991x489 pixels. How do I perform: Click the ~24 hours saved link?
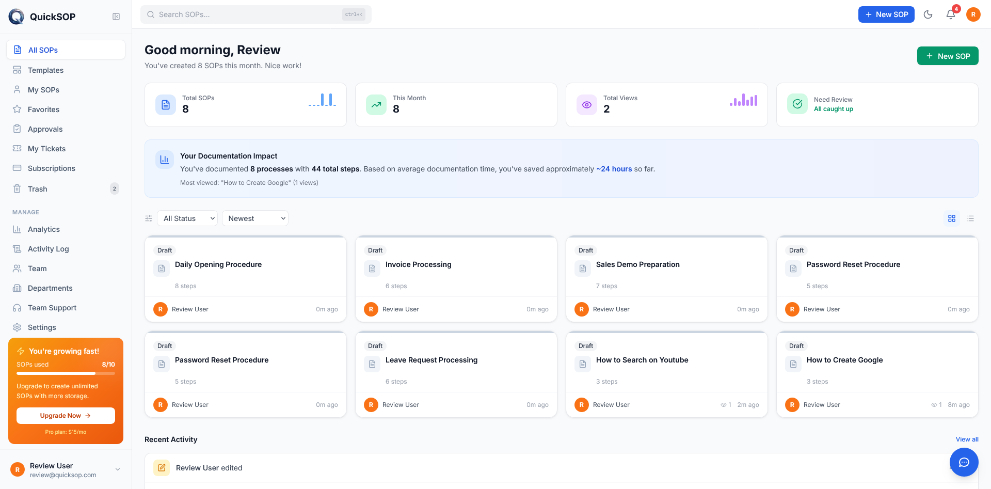[x=614, y=169]
